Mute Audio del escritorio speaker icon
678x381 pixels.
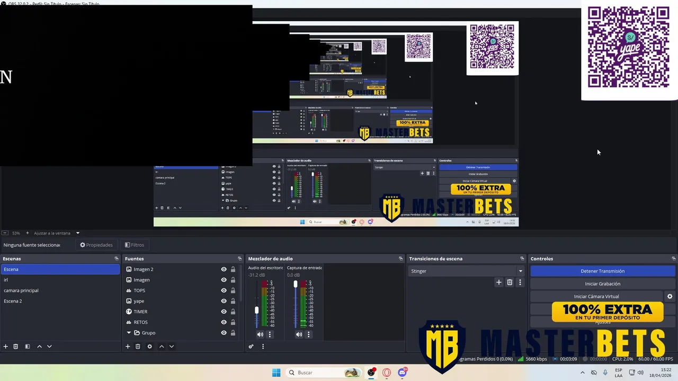coord(260,334)
